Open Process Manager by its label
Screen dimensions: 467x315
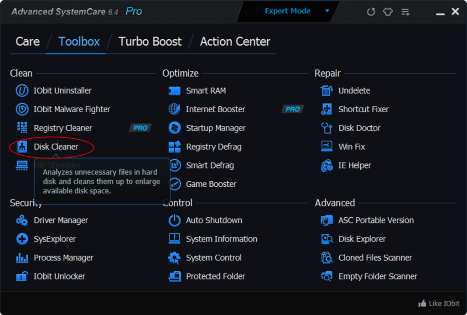pyautogui.click(x=63, y=258)
